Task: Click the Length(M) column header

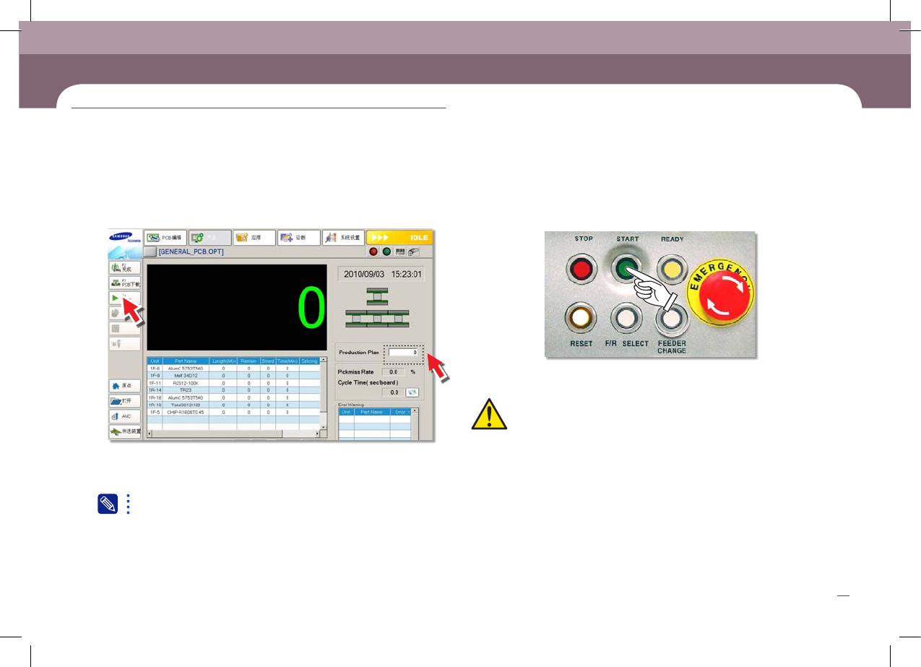Action: coord(225,360)
